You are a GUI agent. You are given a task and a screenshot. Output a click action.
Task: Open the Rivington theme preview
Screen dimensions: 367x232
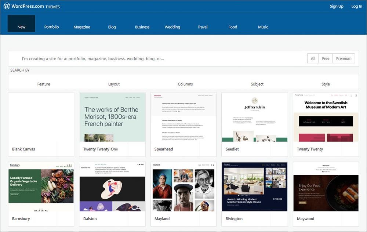click(x=255, y=187)
